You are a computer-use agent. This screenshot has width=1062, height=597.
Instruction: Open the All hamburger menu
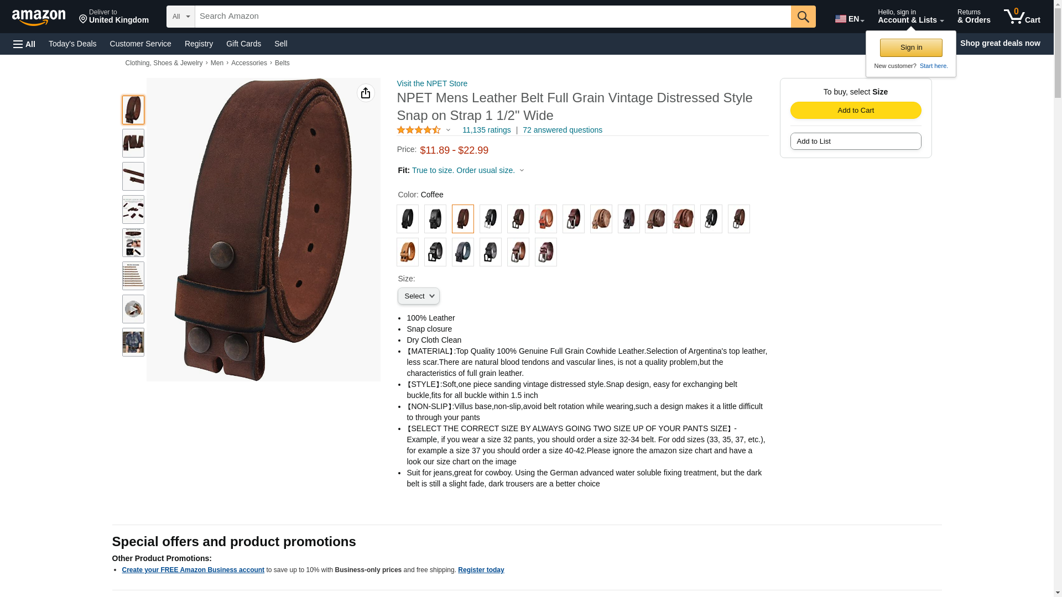24,44
